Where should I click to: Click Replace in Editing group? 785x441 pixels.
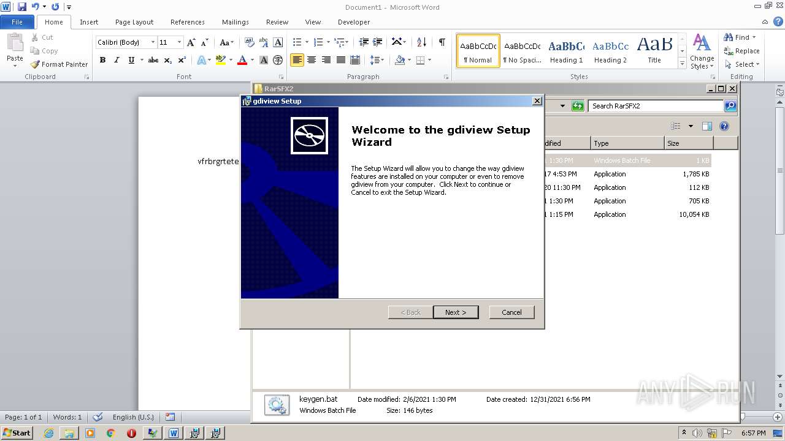[x=741, y=51]
